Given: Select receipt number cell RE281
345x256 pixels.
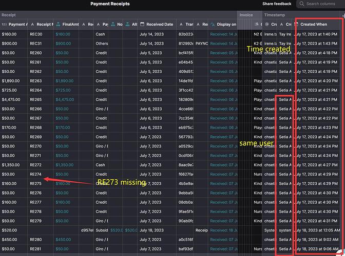Looking at the screenshot, I should 40,249.
